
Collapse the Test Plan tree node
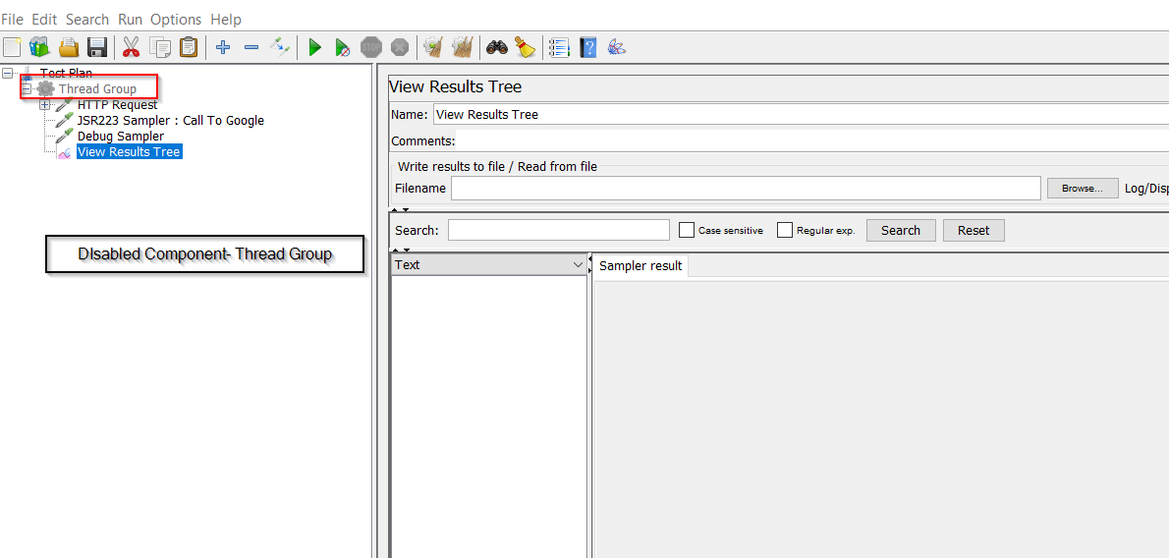(x=8, y=73)
